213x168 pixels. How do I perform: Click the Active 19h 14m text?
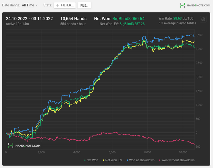[x=17, y=24]
